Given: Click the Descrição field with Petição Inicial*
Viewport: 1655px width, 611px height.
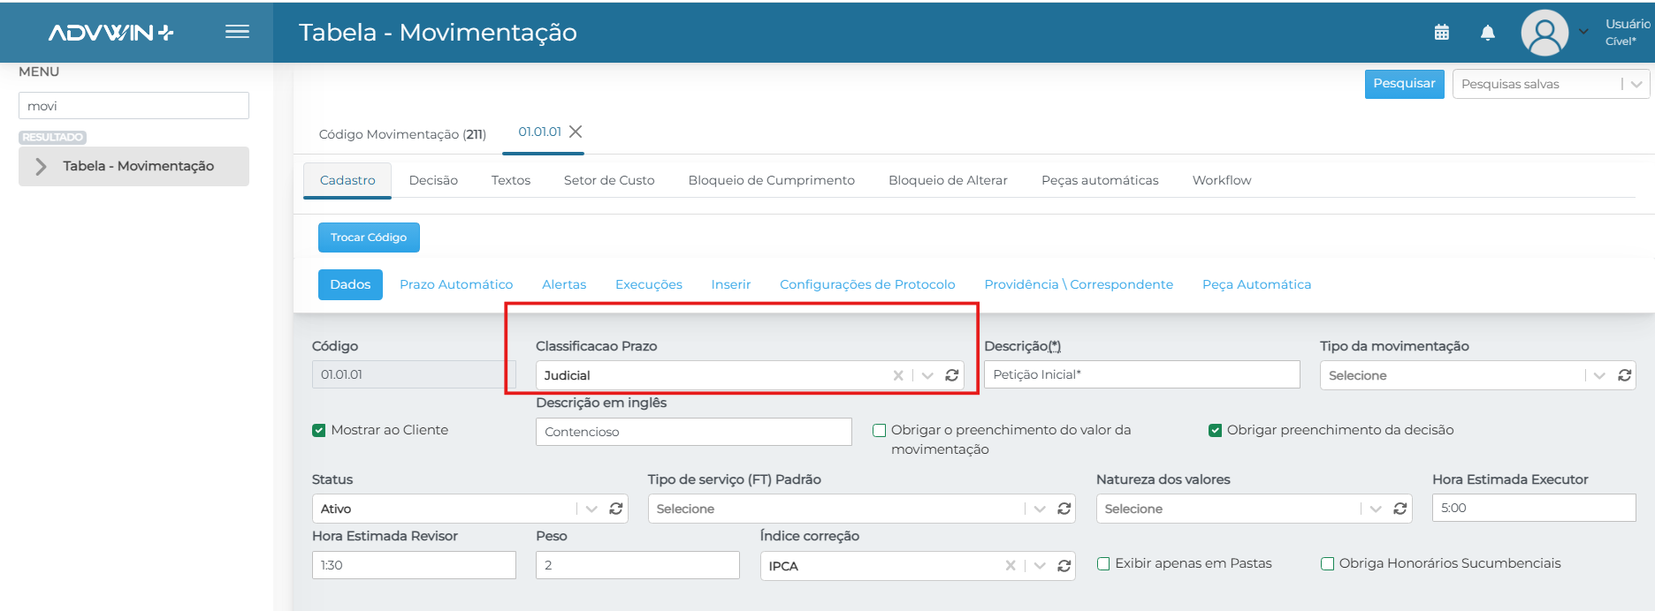Looking at the screenshot, I should pos(1142,374).
